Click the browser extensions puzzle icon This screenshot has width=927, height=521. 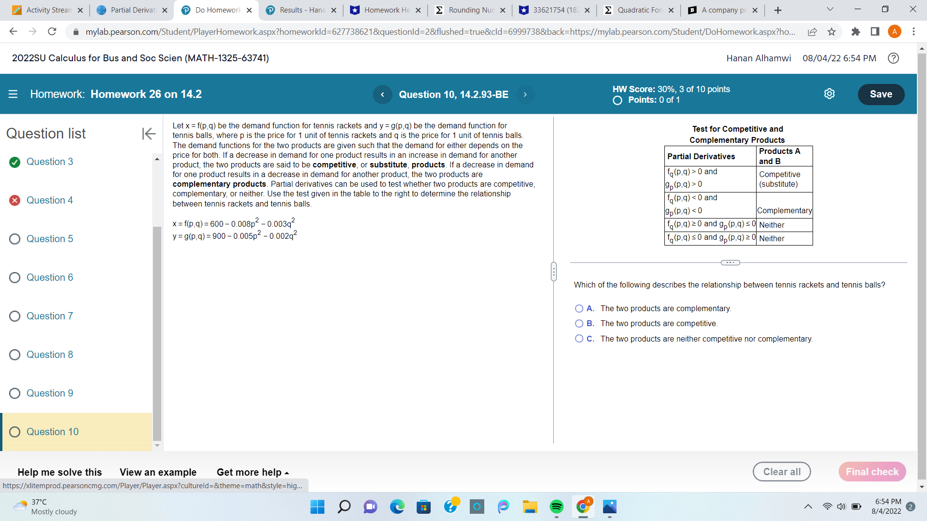click(x=856, y=31)
